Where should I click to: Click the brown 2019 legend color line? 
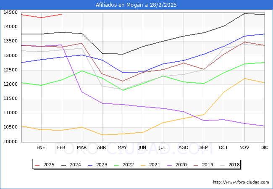[196, 165]
